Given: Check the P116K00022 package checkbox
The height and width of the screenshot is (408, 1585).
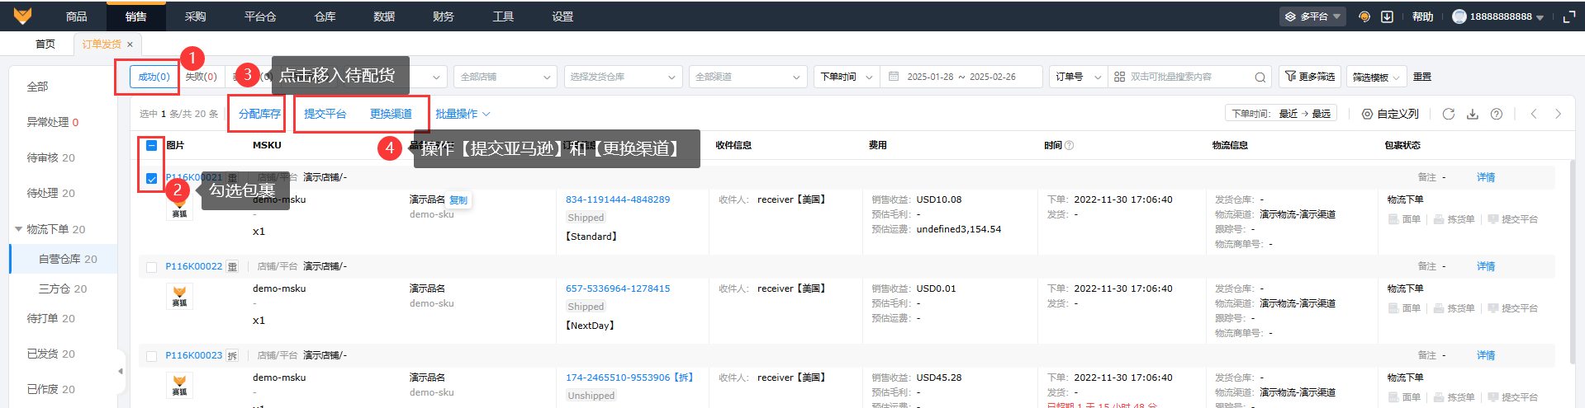Looking at the screenshot, I should (151, 267).
